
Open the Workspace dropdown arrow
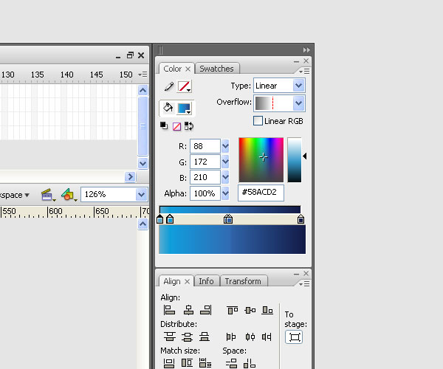coord(27,195)
